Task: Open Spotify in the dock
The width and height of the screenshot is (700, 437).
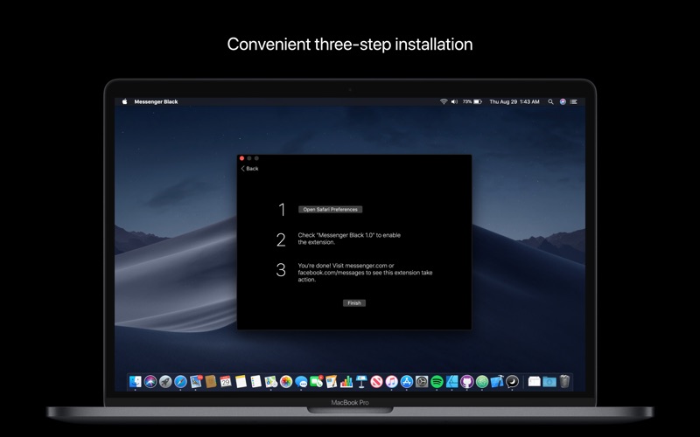Action: pos(437,382)
